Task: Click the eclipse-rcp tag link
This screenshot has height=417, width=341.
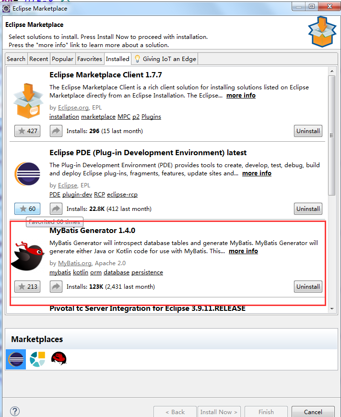Action: 122,195
